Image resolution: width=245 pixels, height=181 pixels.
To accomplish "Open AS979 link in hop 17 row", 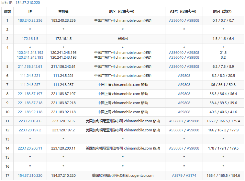I will click(177, 175).
